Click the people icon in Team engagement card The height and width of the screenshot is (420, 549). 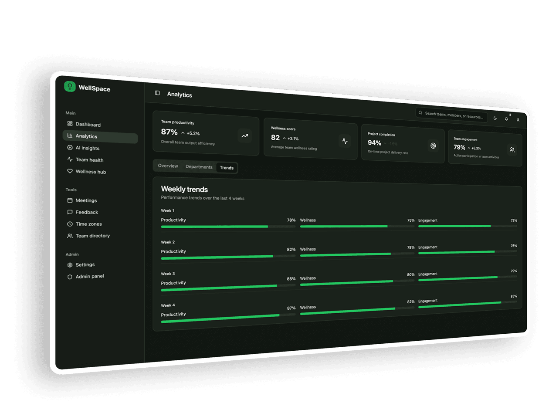click(x=512, y=150)
